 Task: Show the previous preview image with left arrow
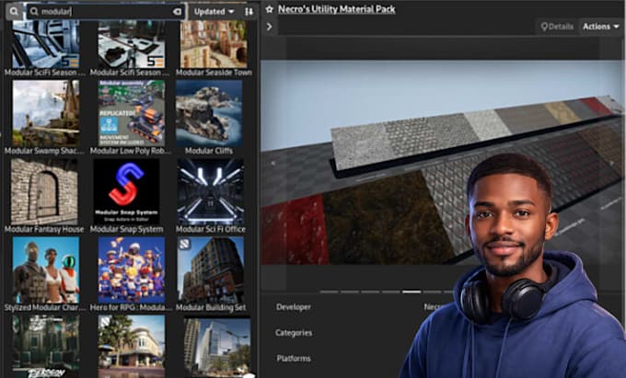273,163
